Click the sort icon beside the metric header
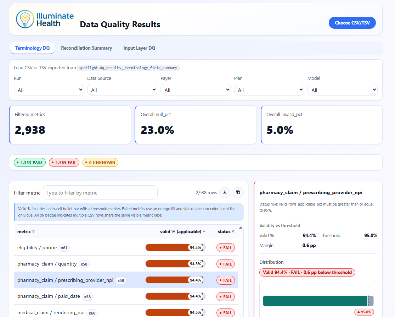This screenshot has height=317, width=395. click(33, 231)
